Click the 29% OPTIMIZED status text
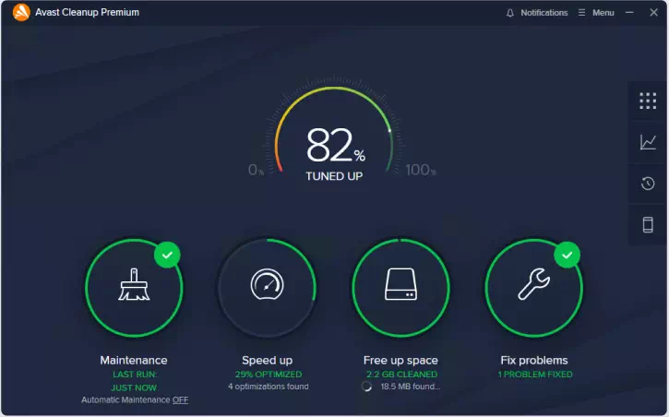Screen dimensions: 669x417 (x=269, y=375)
